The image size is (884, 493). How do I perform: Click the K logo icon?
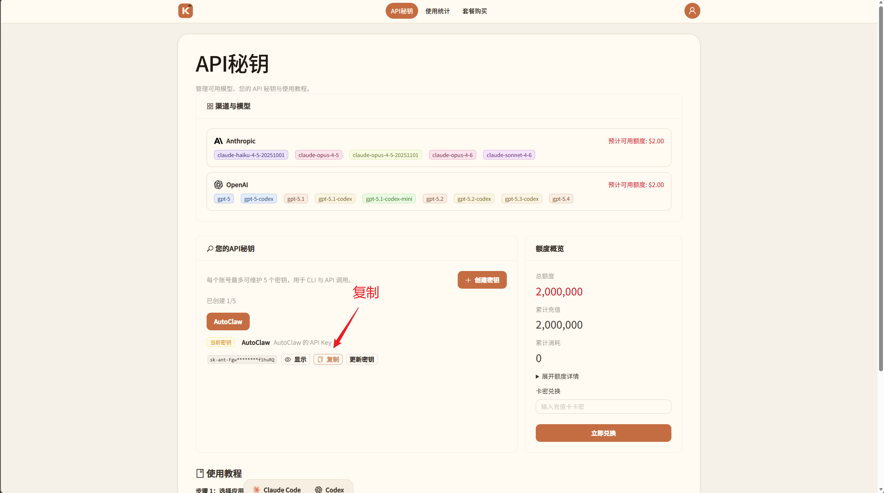(x=185, y=11)
